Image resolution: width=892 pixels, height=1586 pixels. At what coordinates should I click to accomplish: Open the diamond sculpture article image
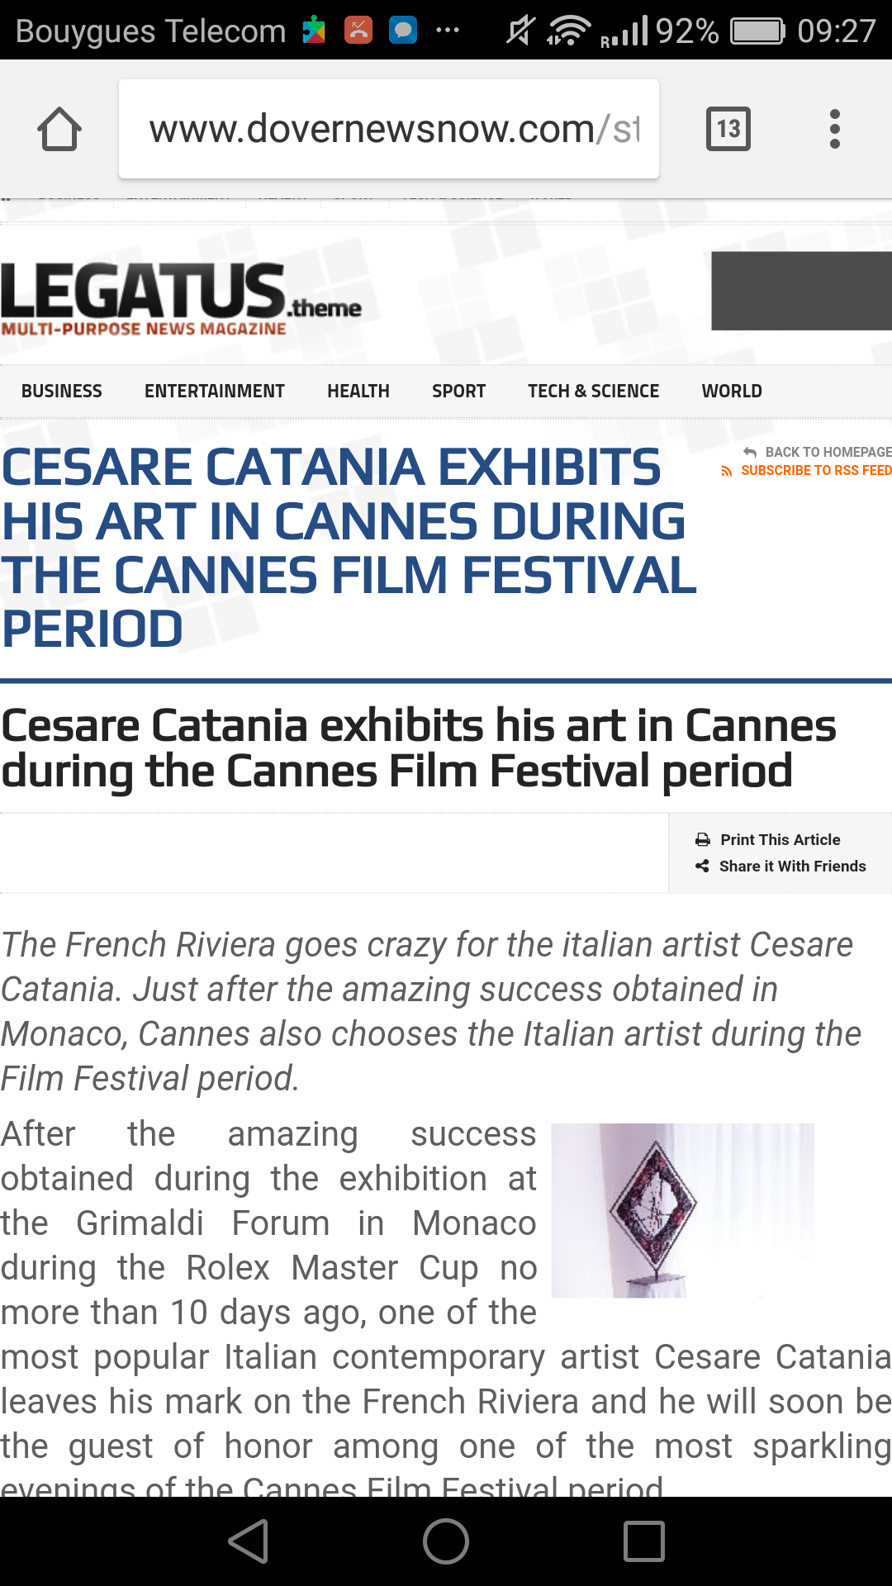[x=683, y=1210]
